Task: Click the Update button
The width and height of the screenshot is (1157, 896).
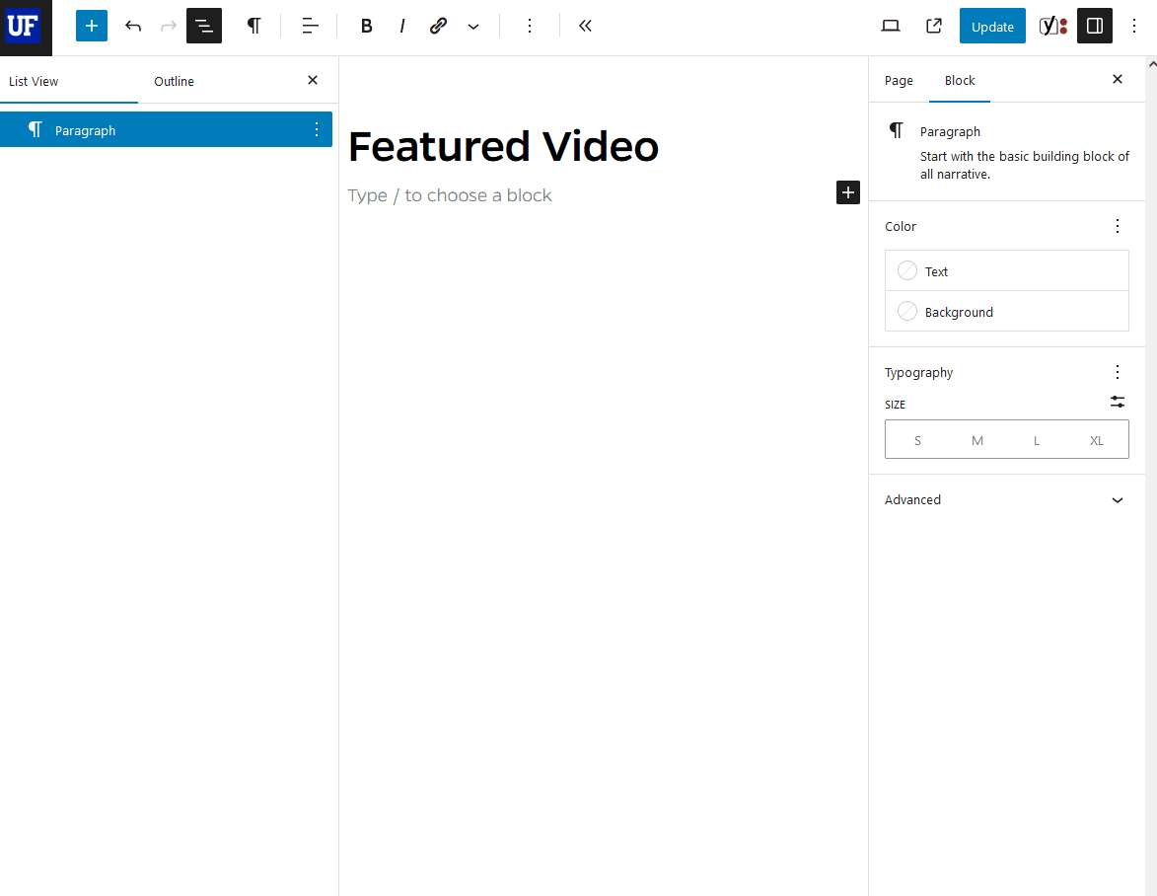Action: tap(992, 26)
